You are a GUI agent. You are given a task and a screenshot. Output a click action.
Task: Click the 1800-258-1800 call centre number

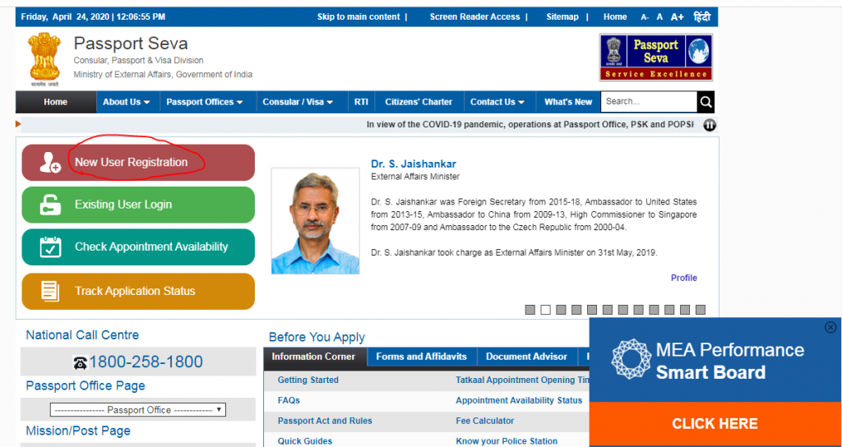[x=146, y=362]
